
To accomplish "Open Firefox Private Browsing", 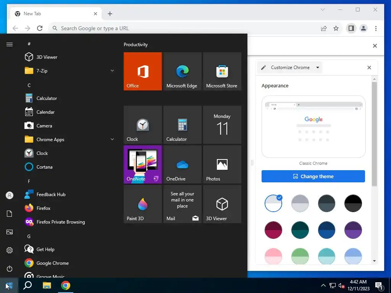I will [70, 222].
